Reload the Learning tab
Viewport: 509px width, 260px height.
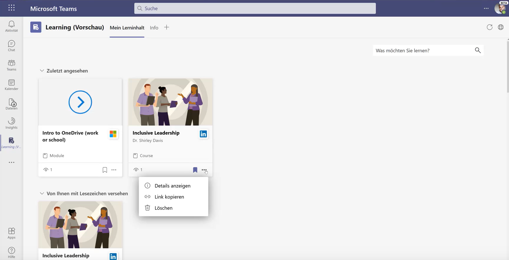point(490,27)
